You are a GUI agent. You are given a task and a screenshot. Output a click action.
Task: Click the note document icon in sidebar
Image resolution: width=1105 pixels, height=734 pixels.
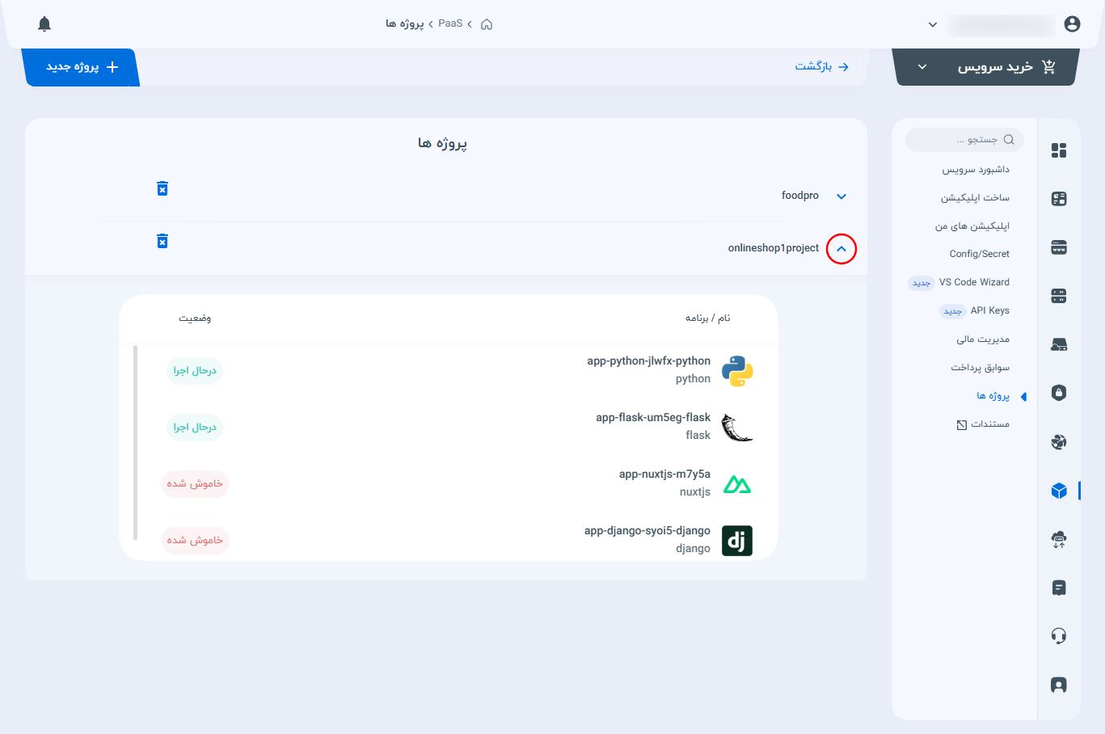point(1059,588)
